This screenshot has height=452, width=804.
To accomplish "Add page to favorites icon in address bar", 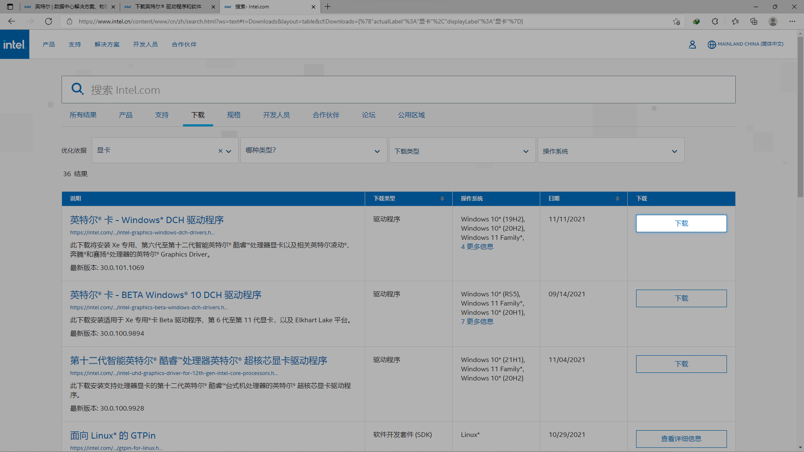I will (x=676, y=21).
